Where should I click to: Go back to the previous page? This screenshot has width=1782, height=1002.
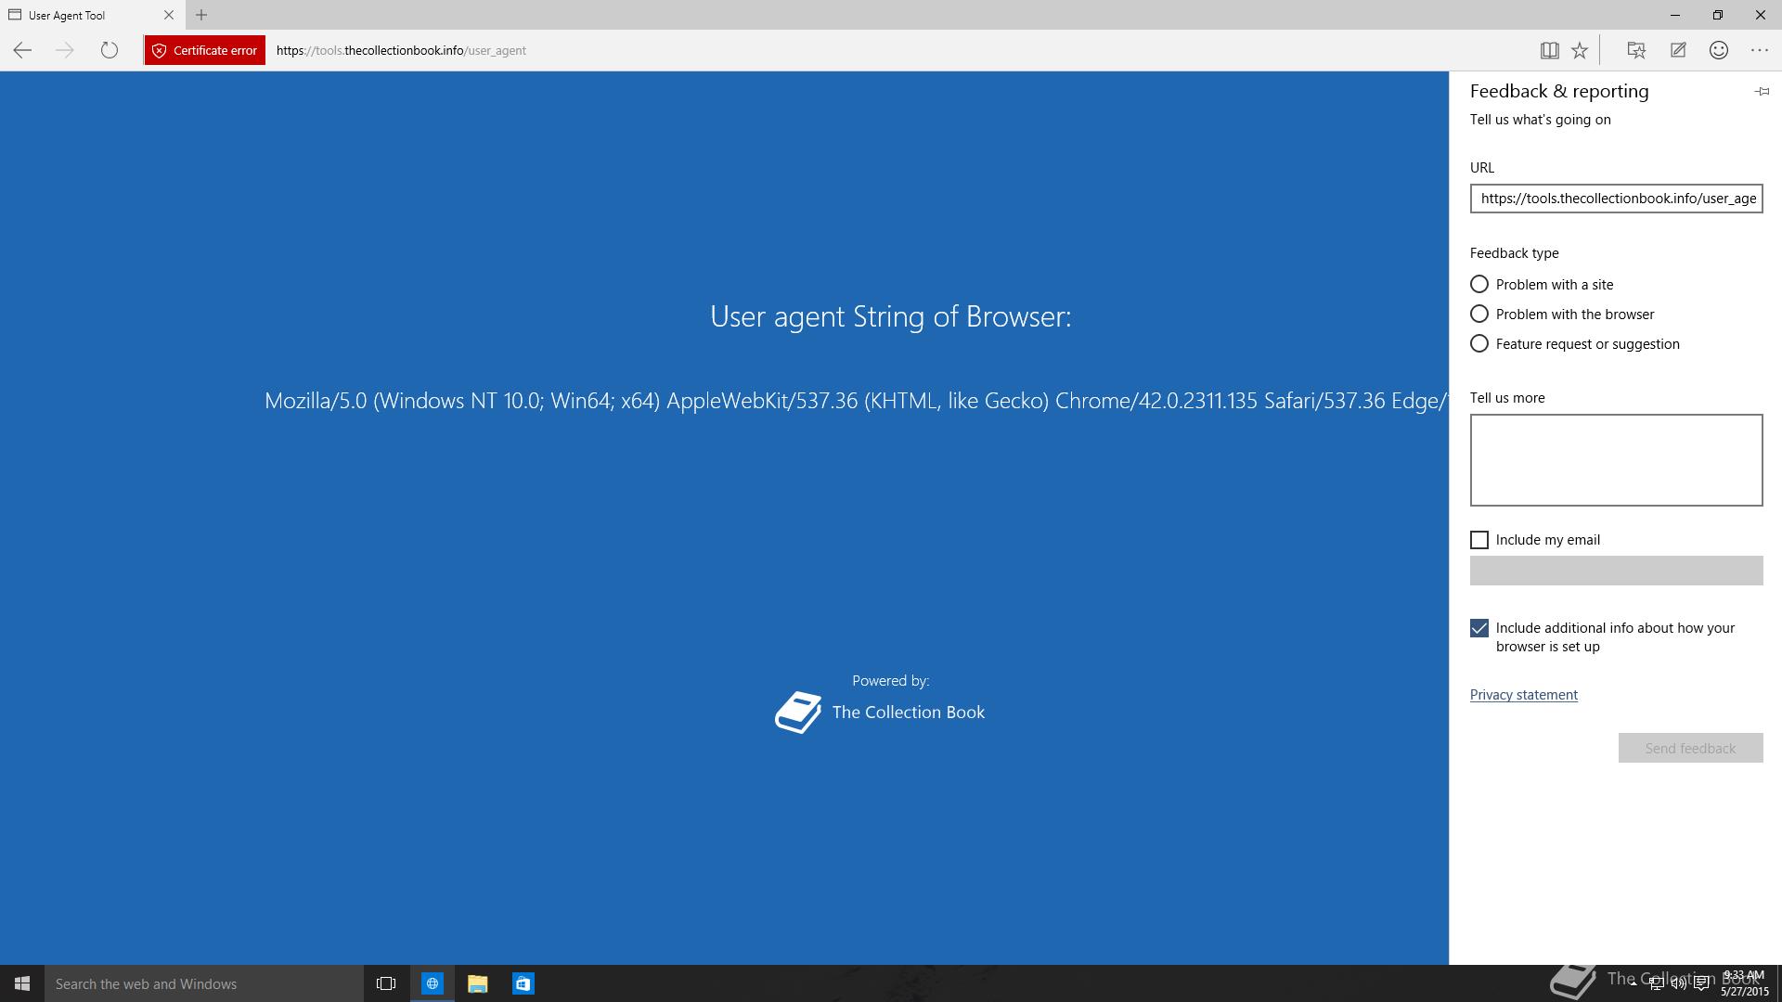22,50
